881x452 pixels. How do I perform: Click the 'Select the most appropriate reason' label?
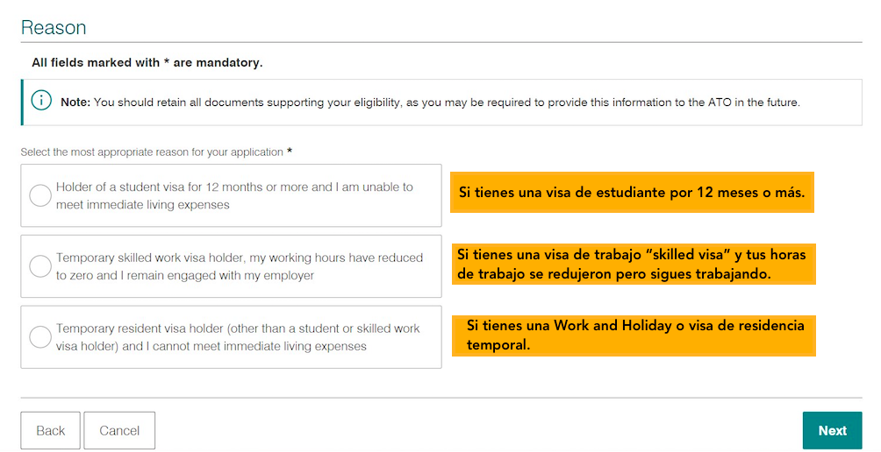pos(152,152)
